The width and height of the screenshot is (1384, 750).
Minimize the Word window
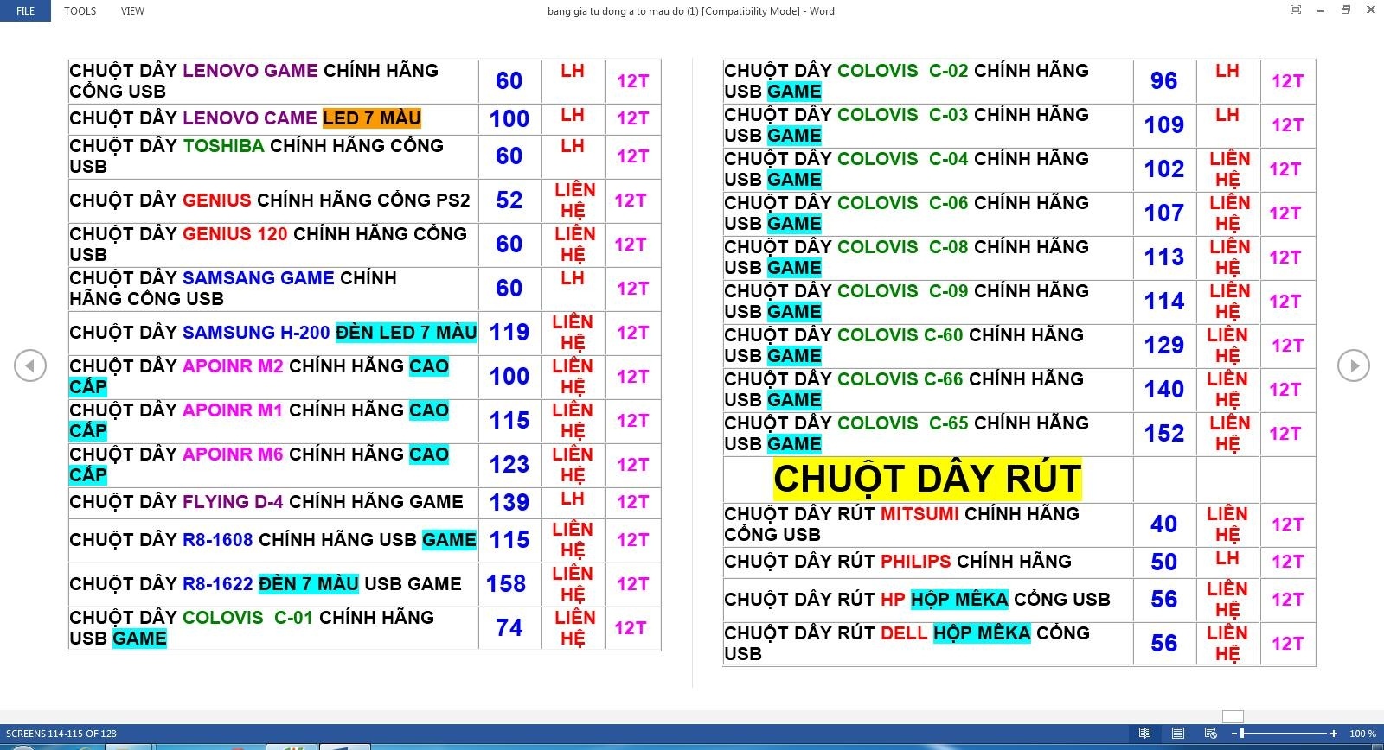1320,10
